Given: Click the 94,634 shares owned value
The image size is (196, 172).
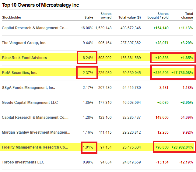Looking at the screenshot, I should point(106,162).
